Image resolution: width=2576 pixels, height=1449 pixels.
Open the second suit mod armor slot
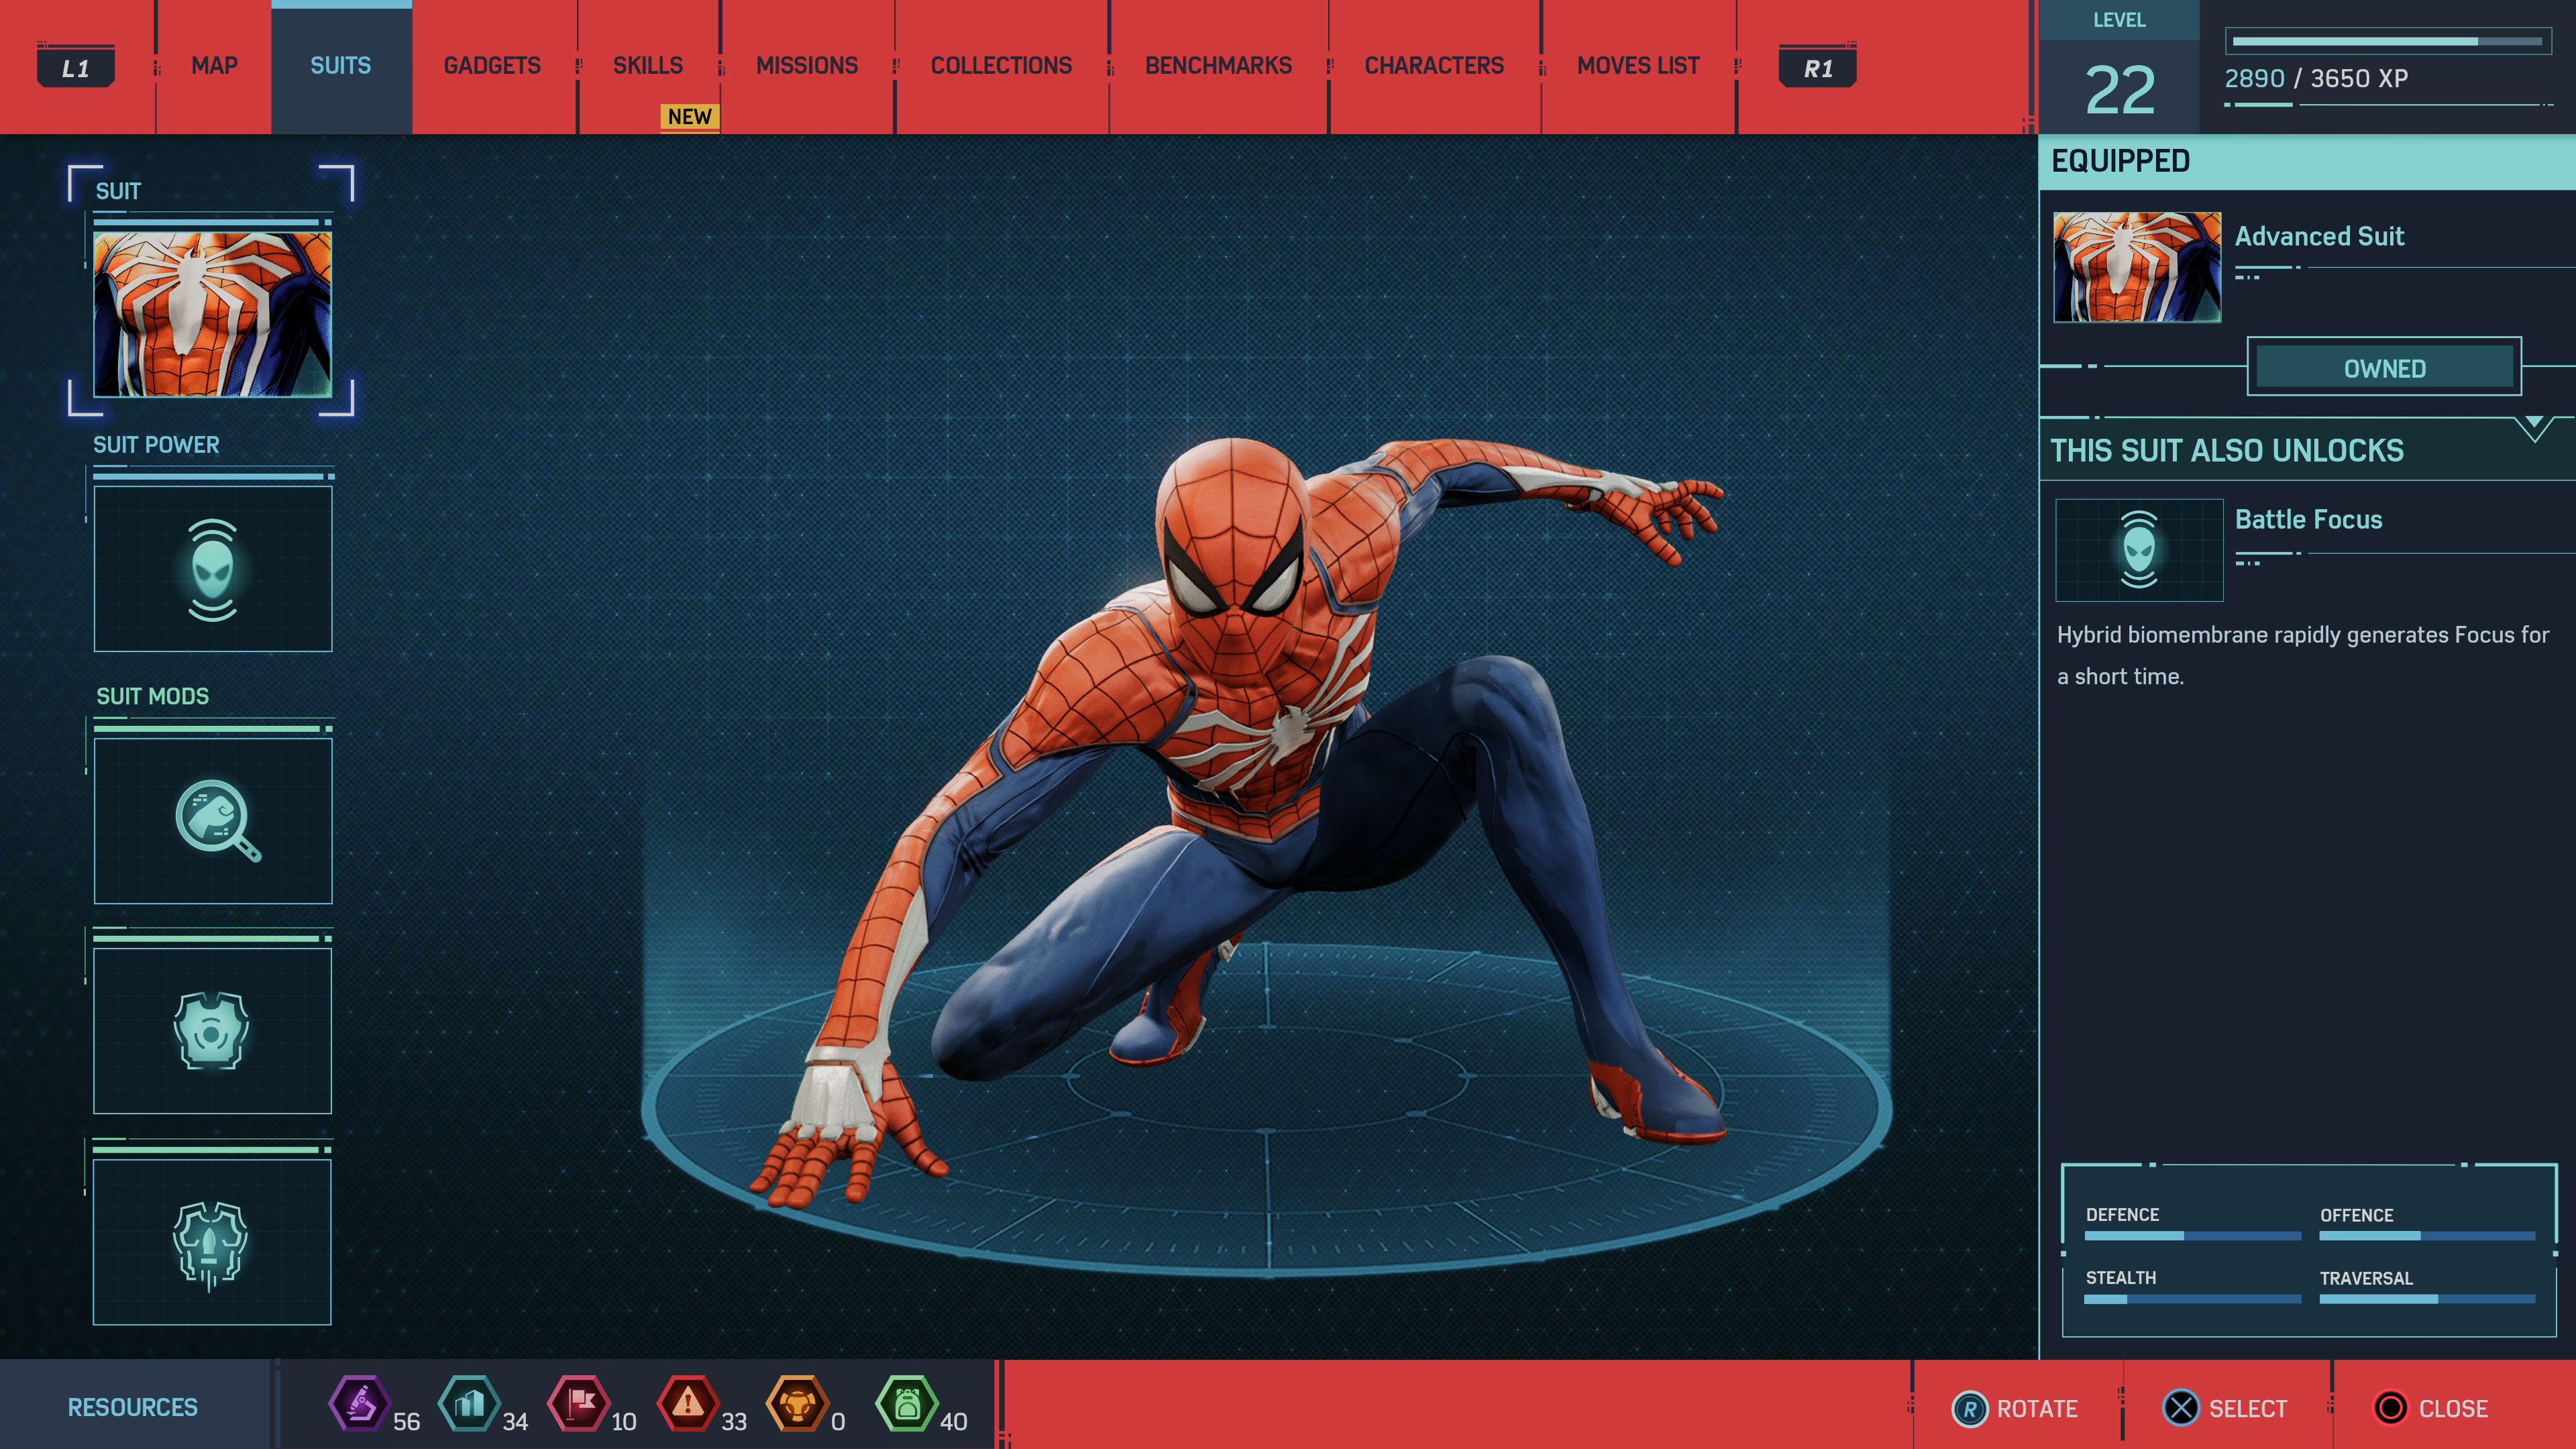pos(212,1030)
